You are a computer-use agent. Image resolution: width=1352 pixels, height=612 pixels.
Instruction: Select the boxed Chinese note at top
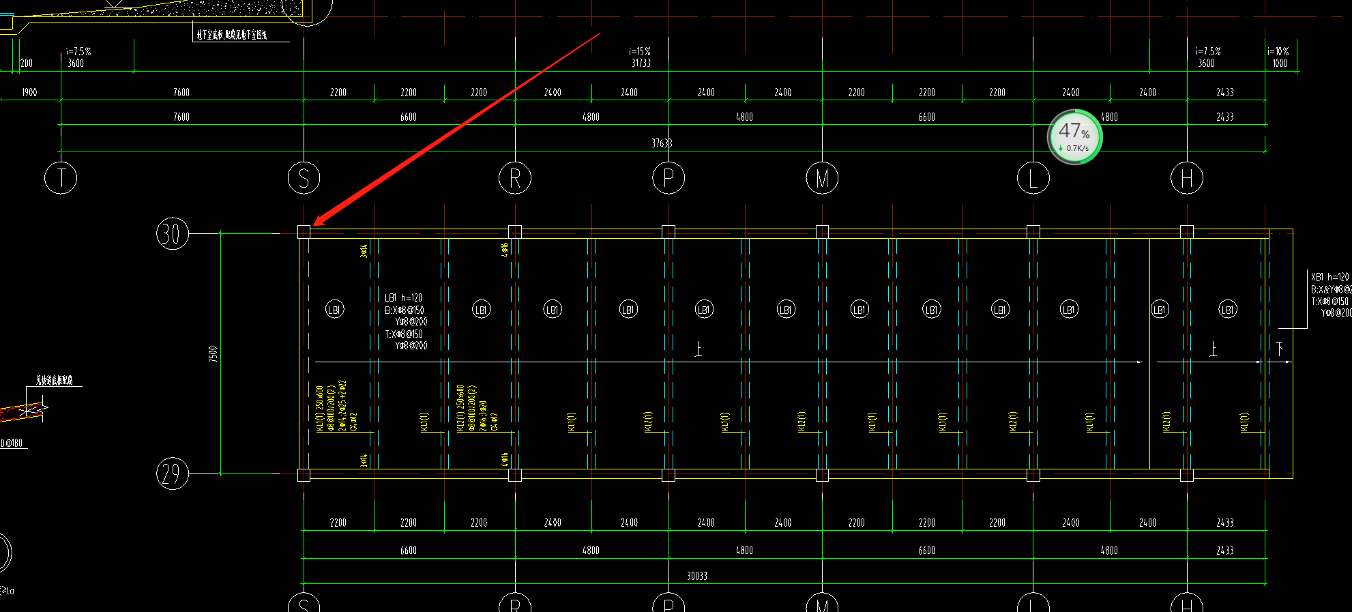(x=232, y=35)
